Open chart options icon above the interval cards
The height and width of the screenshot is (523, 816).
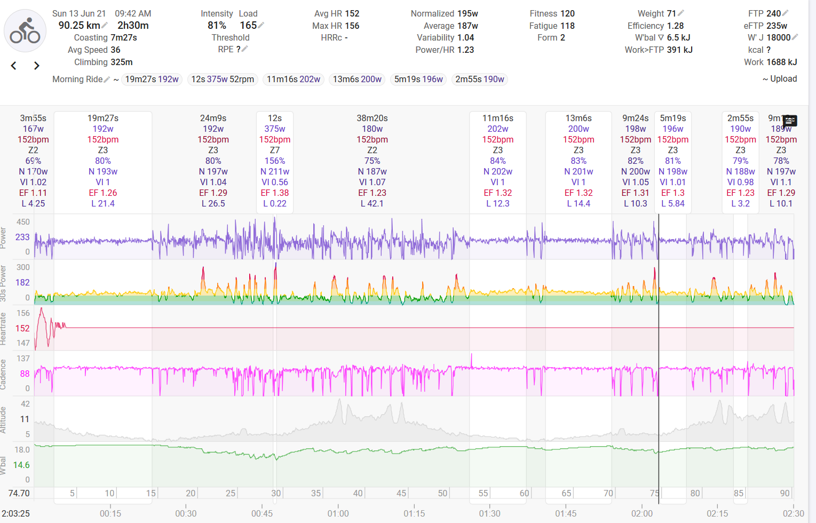790,121
